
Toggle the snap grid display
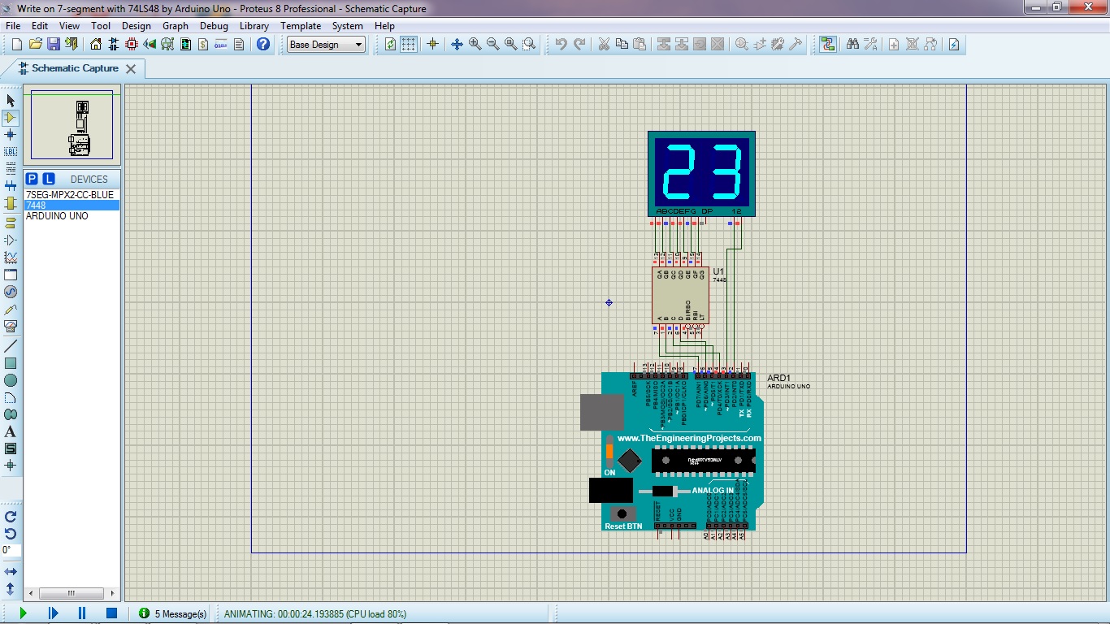409,44
